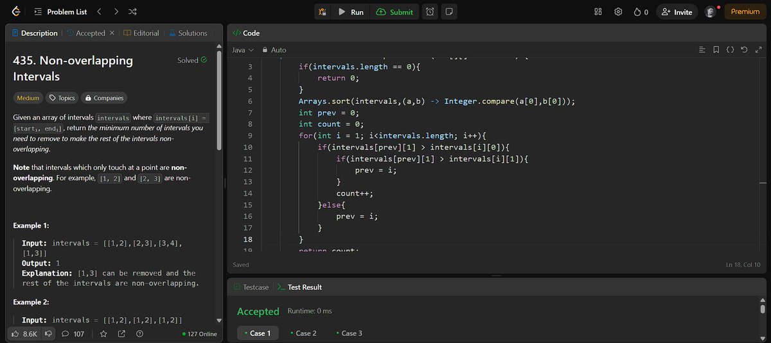Open the layout grid icon
The image size is (771, 343).
(x=598, y=12)
